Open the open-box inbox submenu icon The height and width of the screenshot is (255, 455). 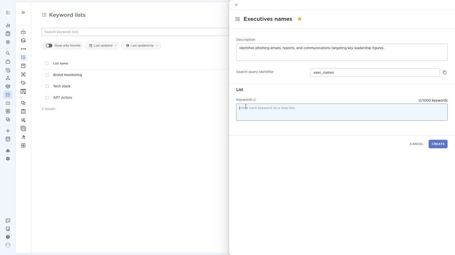point(23,32)
